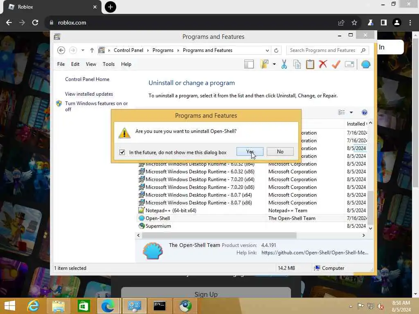Click the Installed On column header
Viewport: 419px width, 314px height.
pos(357,124)
